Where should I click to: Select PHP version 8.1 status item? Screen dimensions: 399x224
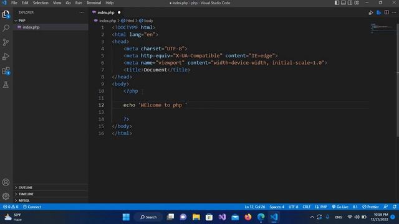click(x=355, y=207)
